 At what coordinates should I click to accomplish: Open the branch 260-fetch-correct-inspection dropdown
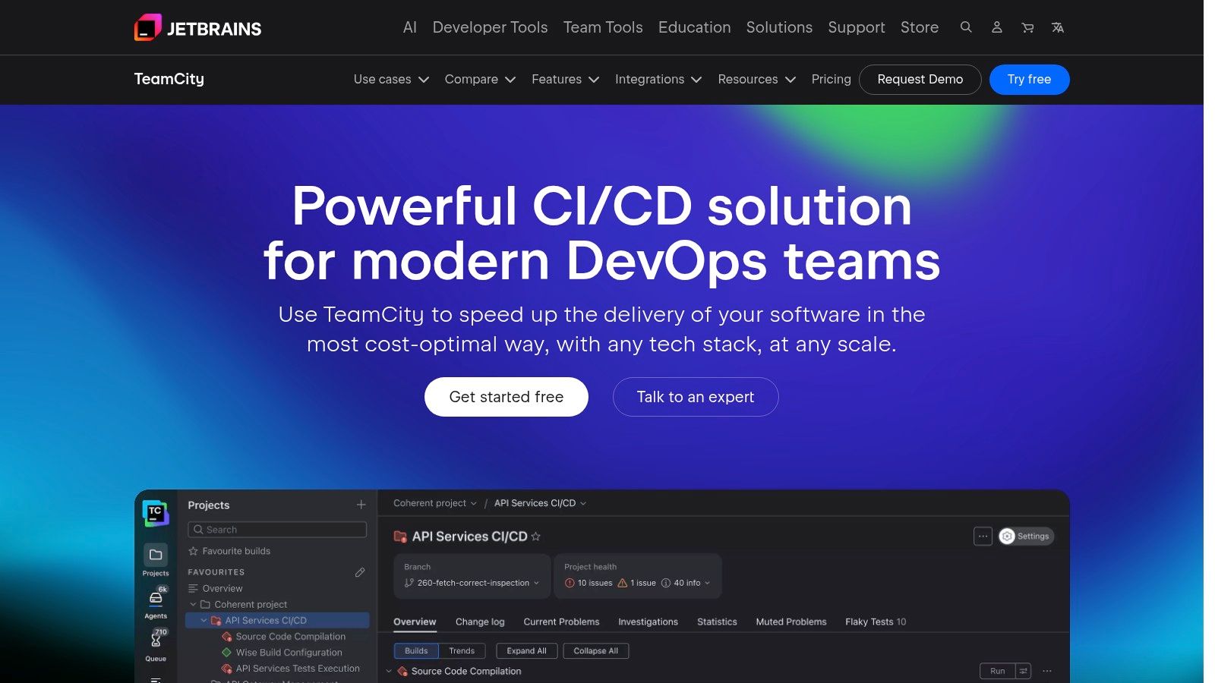coord(471,583)
